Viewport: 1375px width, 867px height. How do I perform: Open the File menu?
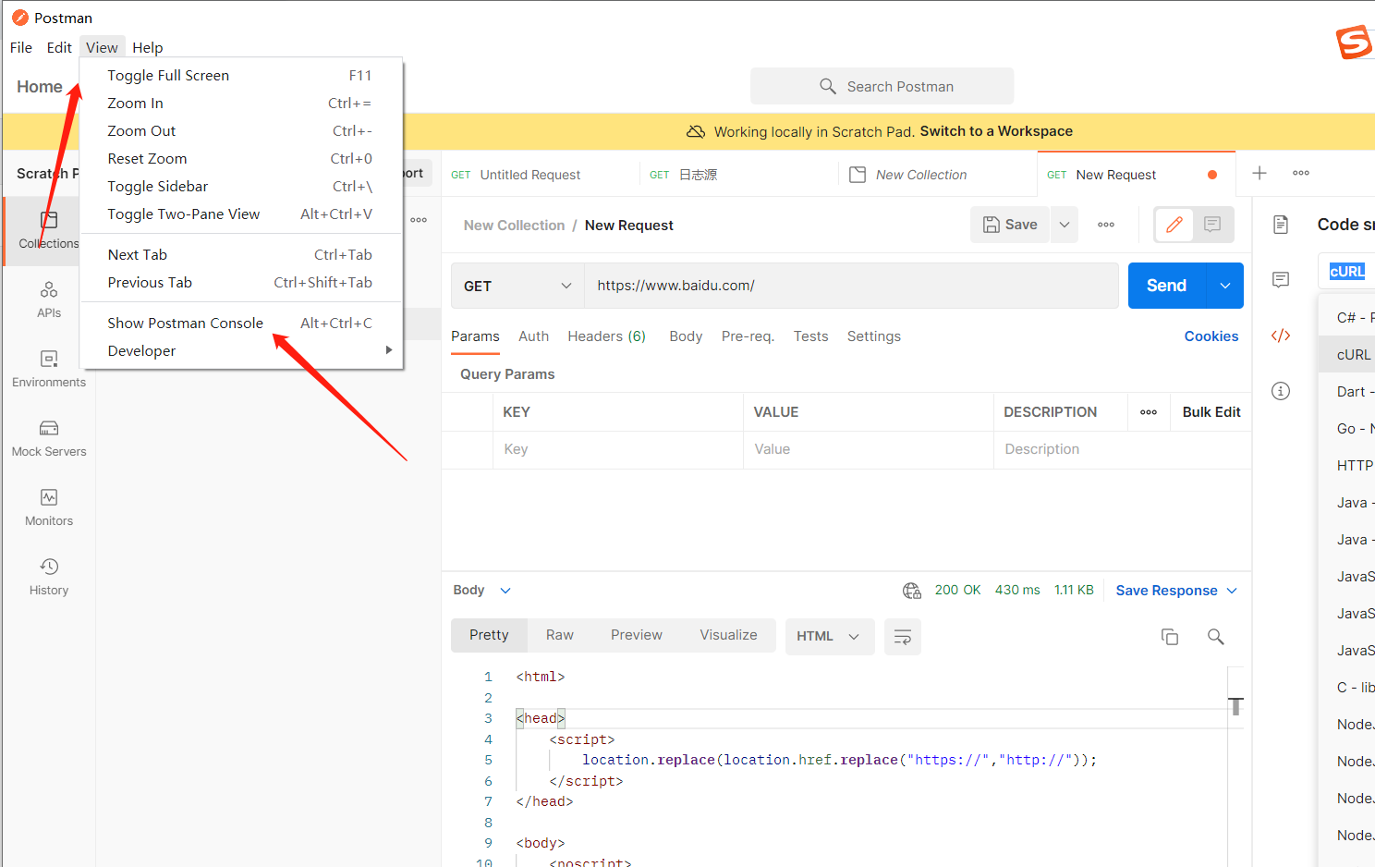(21, 47)
